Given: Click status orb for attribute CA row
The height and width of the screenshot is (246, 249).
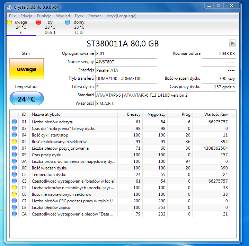Looking at the screenshot, I should pos(14,214).
